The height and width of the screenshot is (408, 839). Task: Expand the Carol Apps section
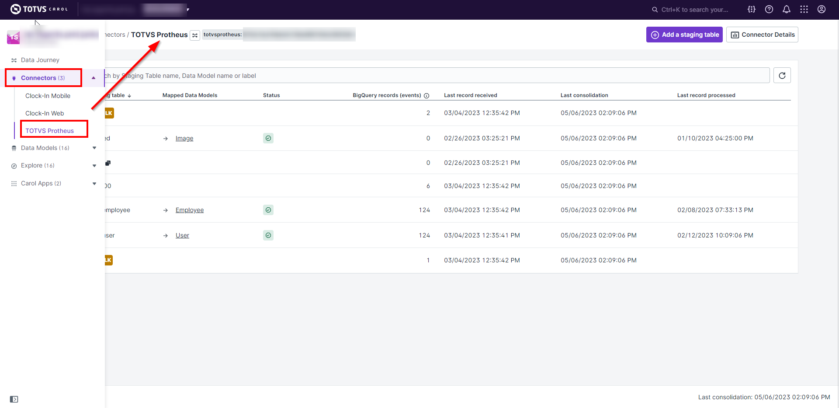(x=94, y=184)
